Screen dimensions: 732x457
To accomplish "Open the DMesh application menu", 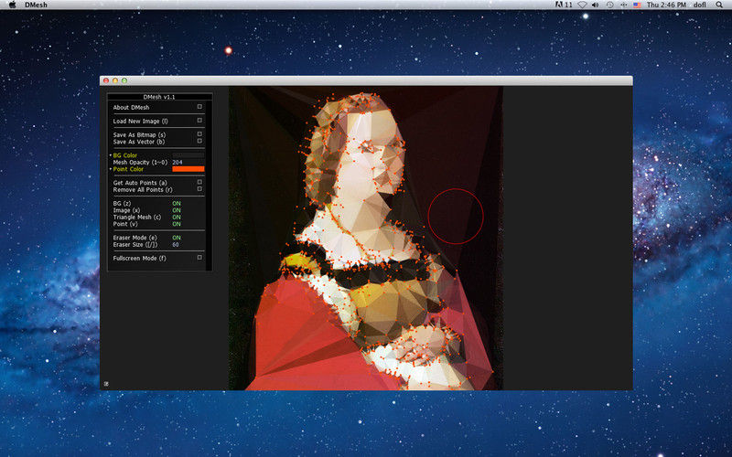I will 36,5.
